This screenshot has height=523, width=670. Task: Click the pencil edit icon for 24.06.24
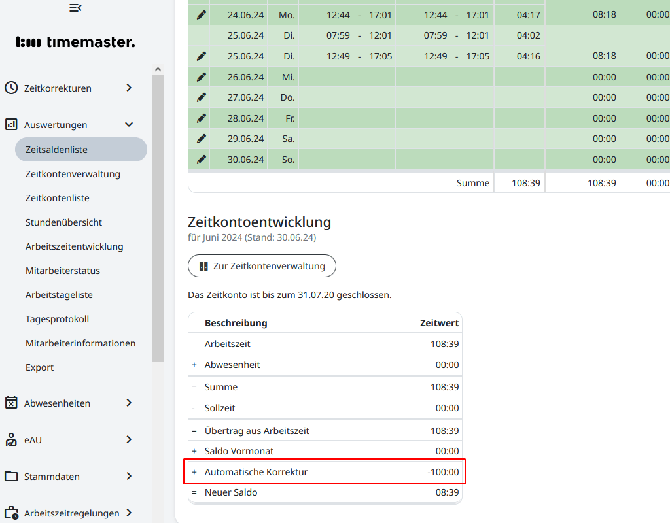(202, 14)
